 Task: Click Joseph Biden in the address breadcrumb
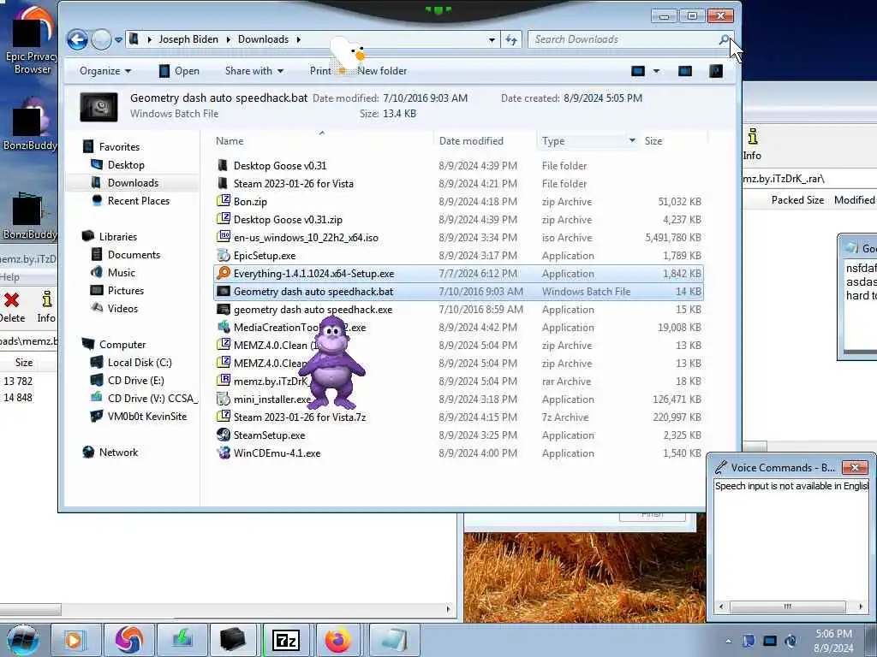pyautogui.click(x=188, y=39)
